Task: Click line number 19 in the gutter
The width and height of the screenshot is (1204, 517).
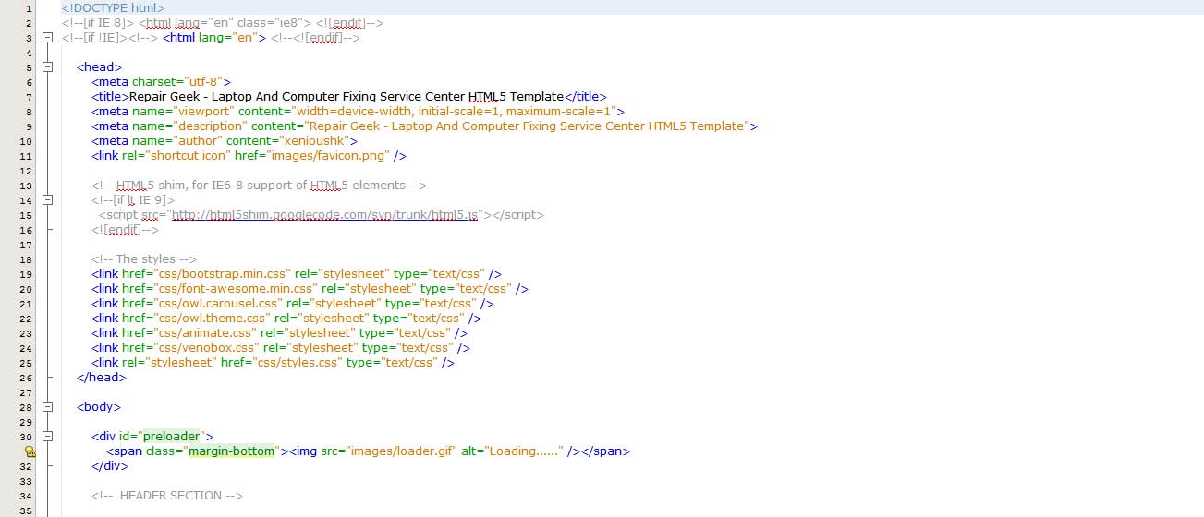Action: pos(26,274)
